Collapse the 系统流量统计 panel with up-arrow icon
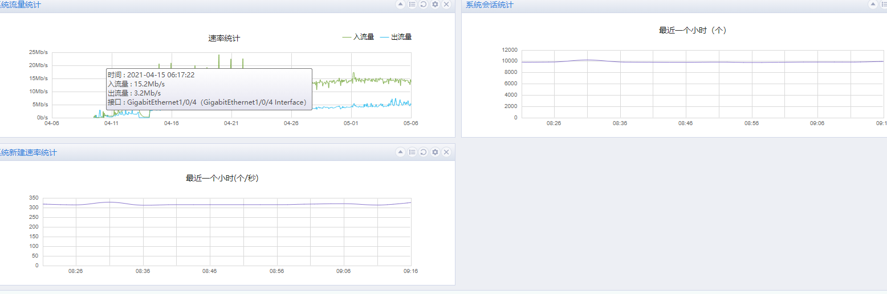Image resolution: width=887 pixels, height=294 pixels. [x=401, y=4]
